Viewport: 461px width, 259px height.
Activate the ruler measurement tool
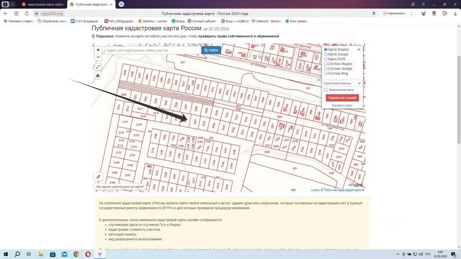tap(98, 177)
